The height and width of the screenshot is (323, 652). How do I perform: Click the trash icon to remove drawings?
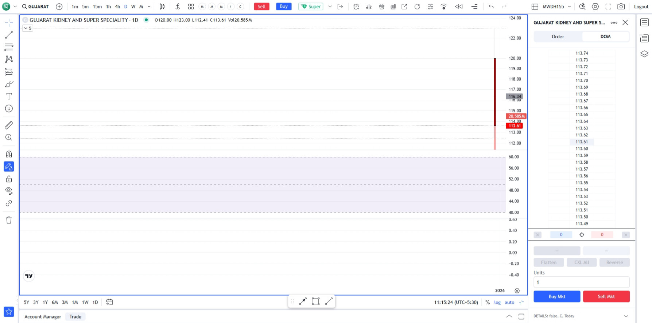point(9,220)
